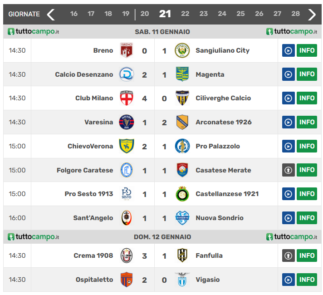Screen dimensions: 323x295
Task: Click the Castellanzese 1921 team crest
Action: 182,194
